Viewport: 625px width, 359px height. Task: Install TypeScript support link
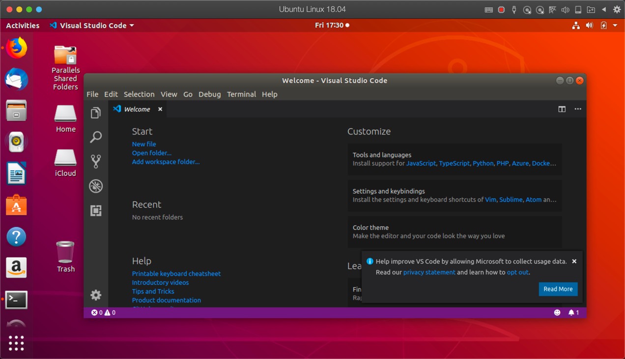[455, 163]
